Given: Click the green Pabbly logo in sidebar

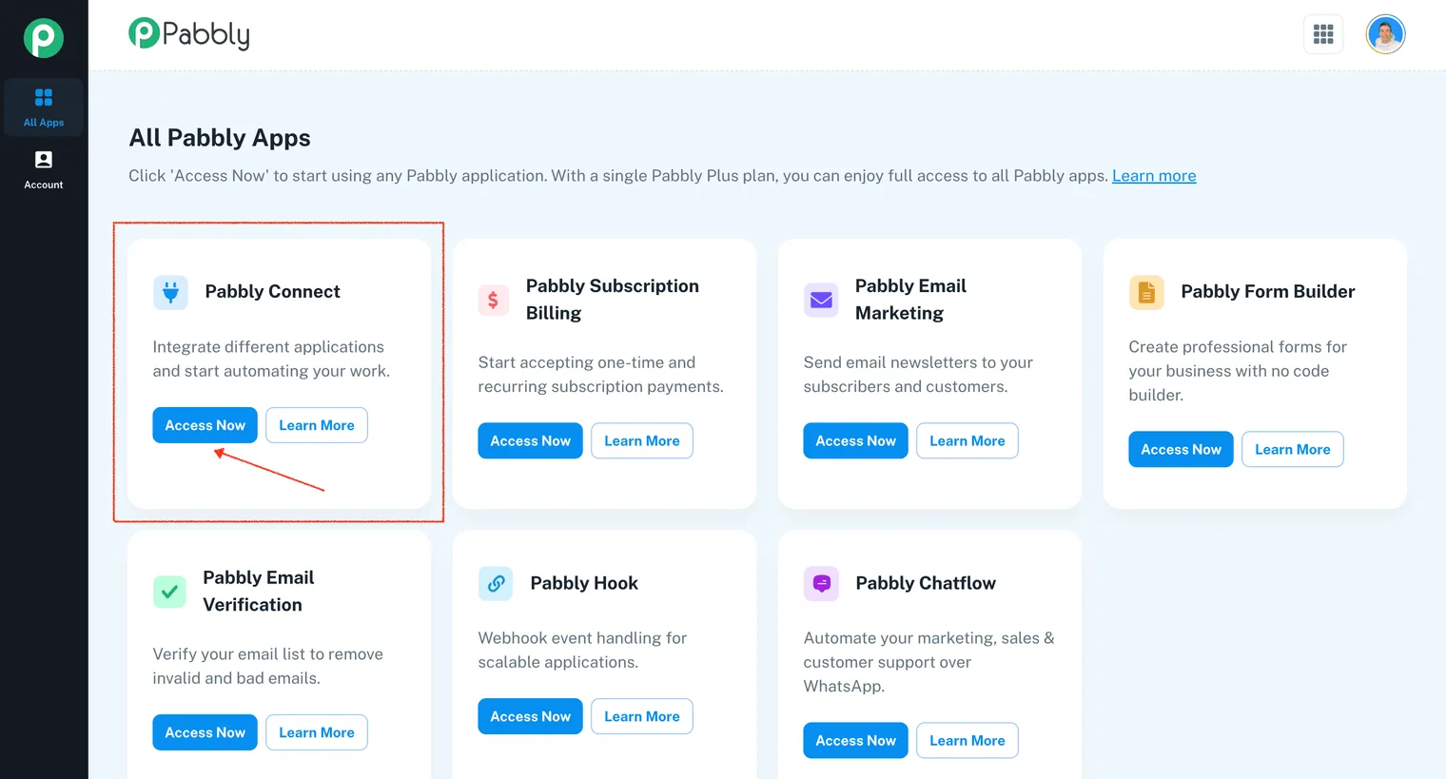Looking at the screenshot, I should pyautogui.click(x=44, y=38).
